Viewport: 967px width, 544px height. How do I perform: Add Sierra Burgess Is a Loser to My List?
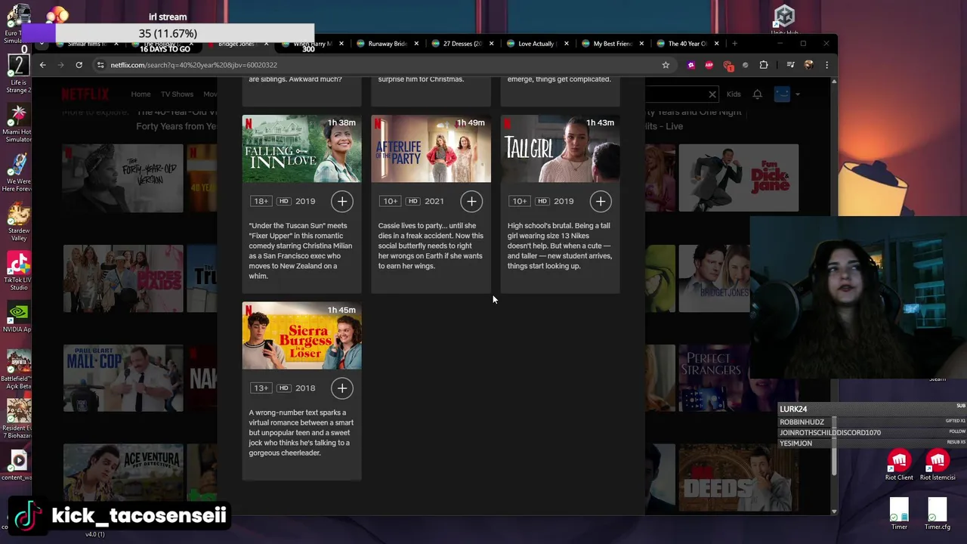point(342,388)
